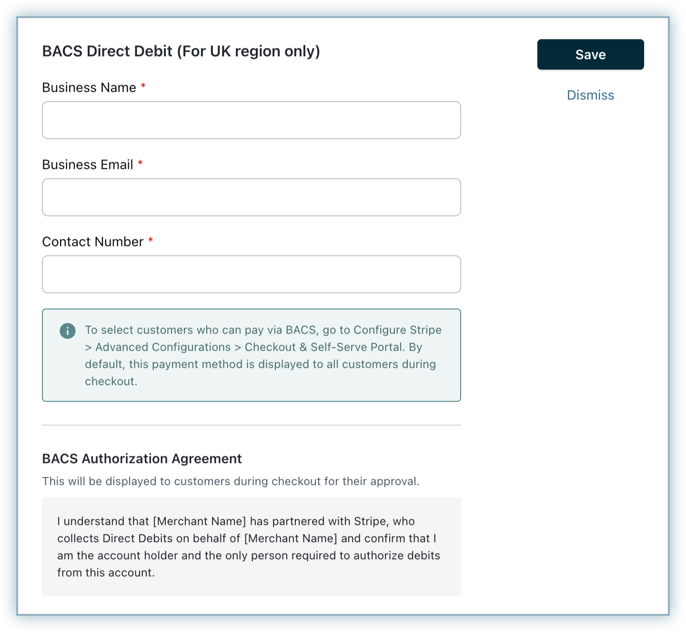Focus the Business Name input field
This screenshot has width=686, height=632.
point(251,120)
